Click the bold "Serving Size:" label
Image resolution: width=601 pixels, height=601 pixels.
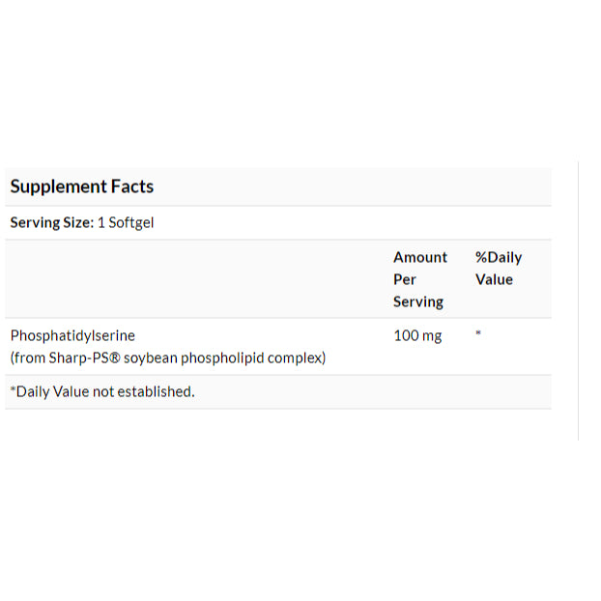coord(51,223)
